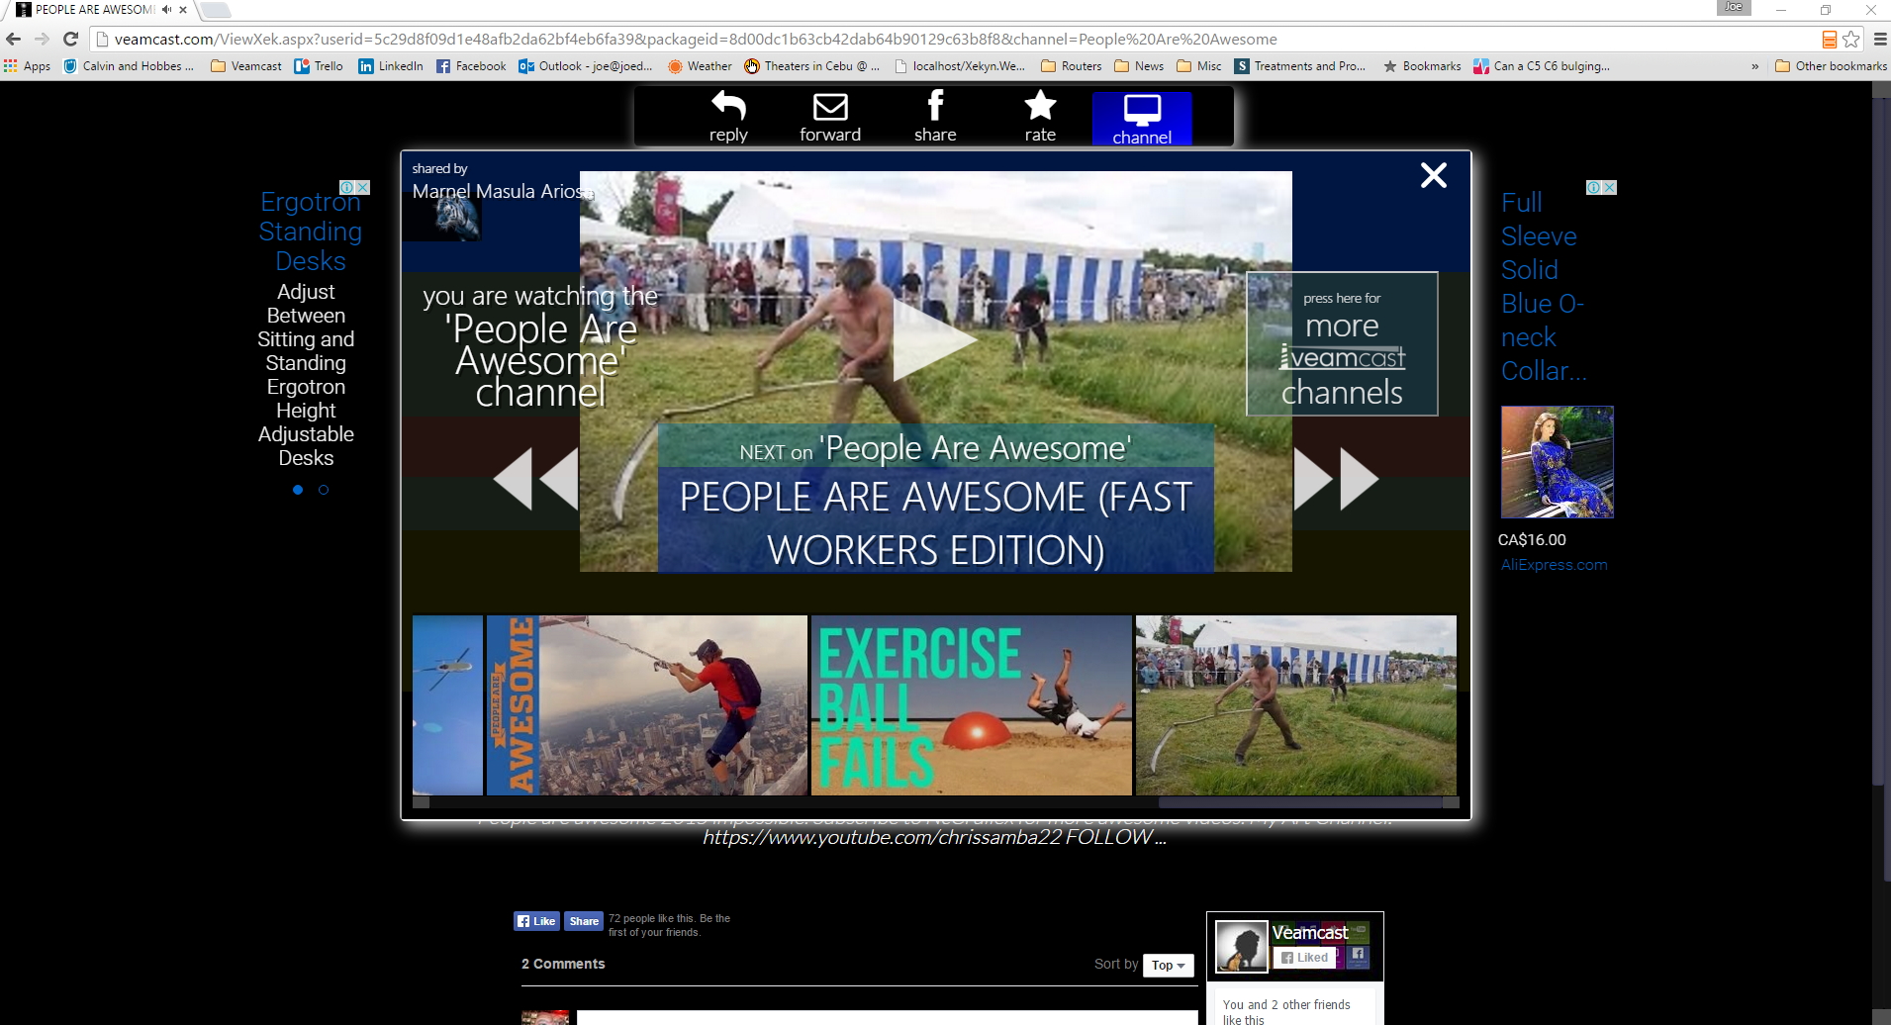Click the Facebook Share button

tap(583, 921)
